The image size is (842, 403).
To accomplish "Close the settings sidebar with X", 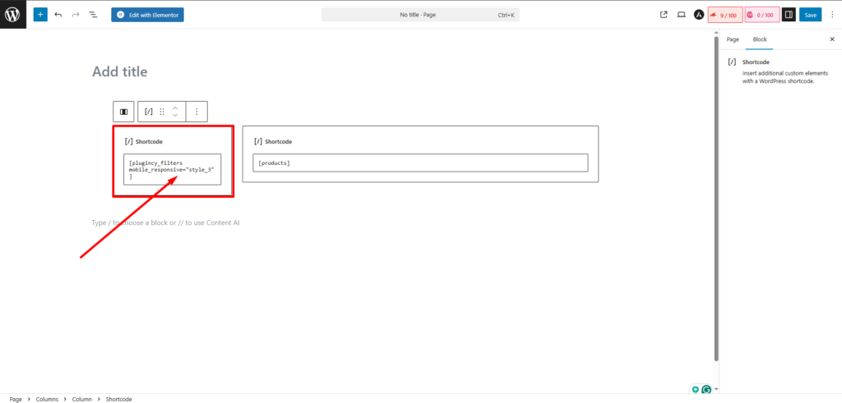I will click(831, 39).
